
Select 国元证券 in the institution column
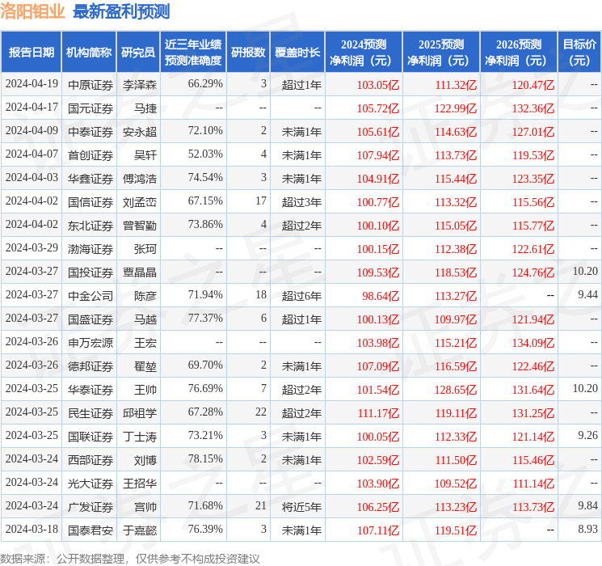(91, 108)
